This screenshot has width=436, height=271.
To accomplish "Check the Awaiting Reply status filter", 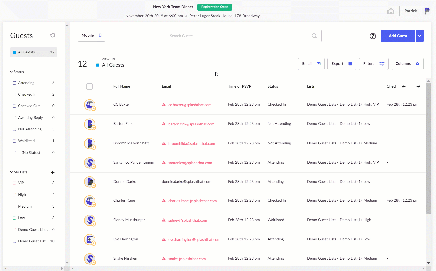I will click(x=14, y=118).
